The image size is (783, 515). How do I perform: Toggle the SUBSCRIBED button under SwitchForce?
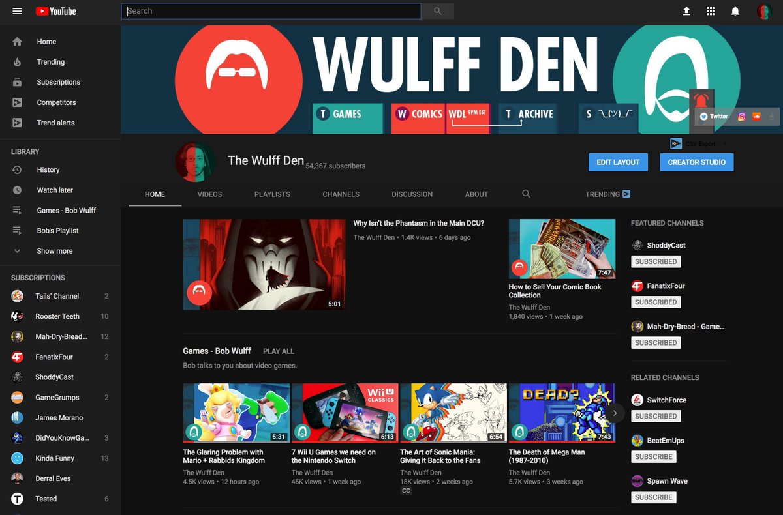(656, 416)
